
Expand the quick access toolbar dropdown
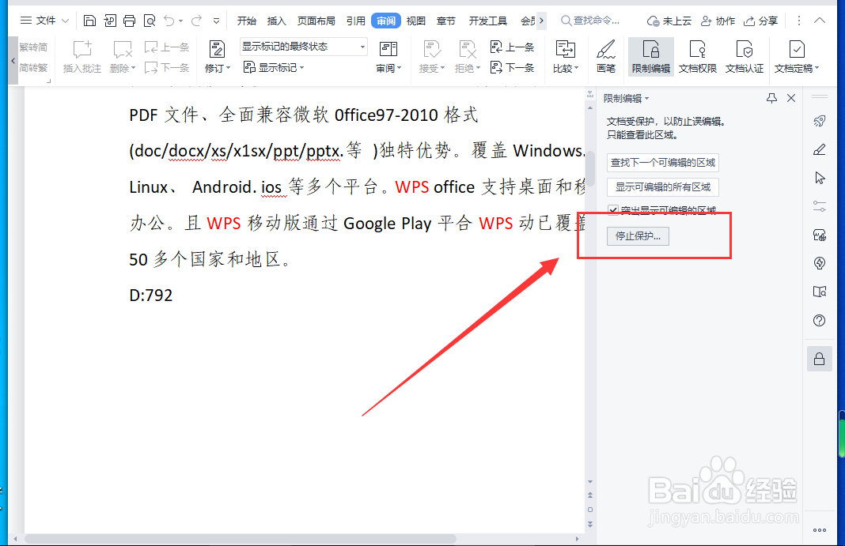coord(216,21)
